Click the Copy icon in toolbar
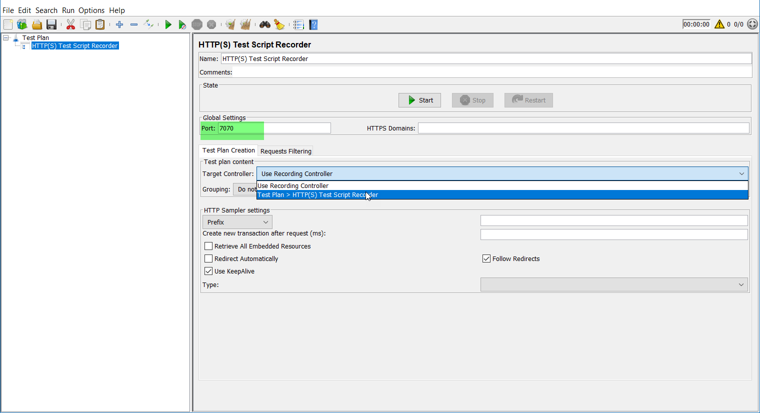This screenshot has width=760, height=413. pyautogui.click(x=85, y=24)
